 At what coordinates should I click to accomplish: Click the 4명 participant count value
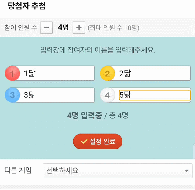point(63,28)
